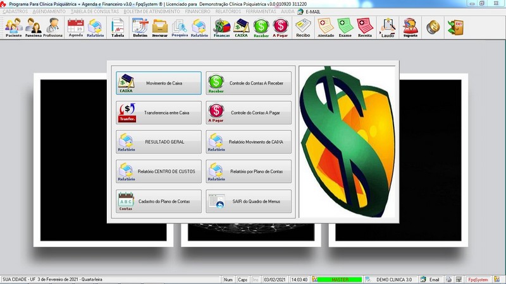Image resolution: width=506 pixels, height=284 pixels.
Task: Open the TABELA DE CONSULTAS menu
Action: click(x=95, y=11)
